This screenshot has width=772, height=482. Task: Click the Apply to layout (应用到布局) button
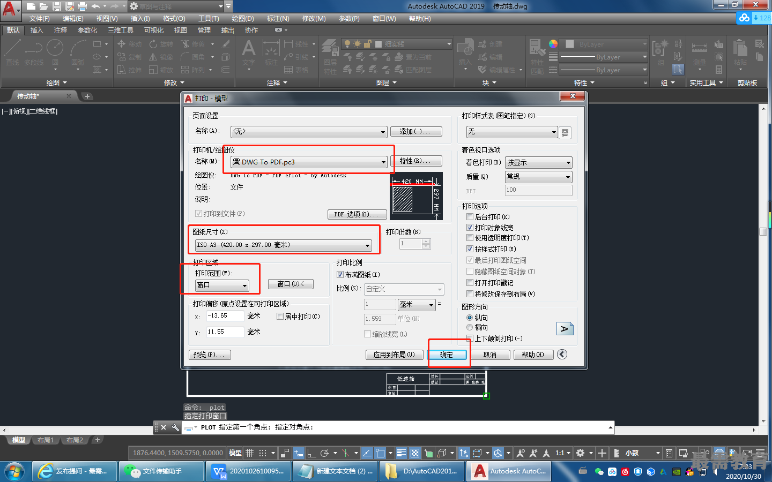click(x=395, y=355)
